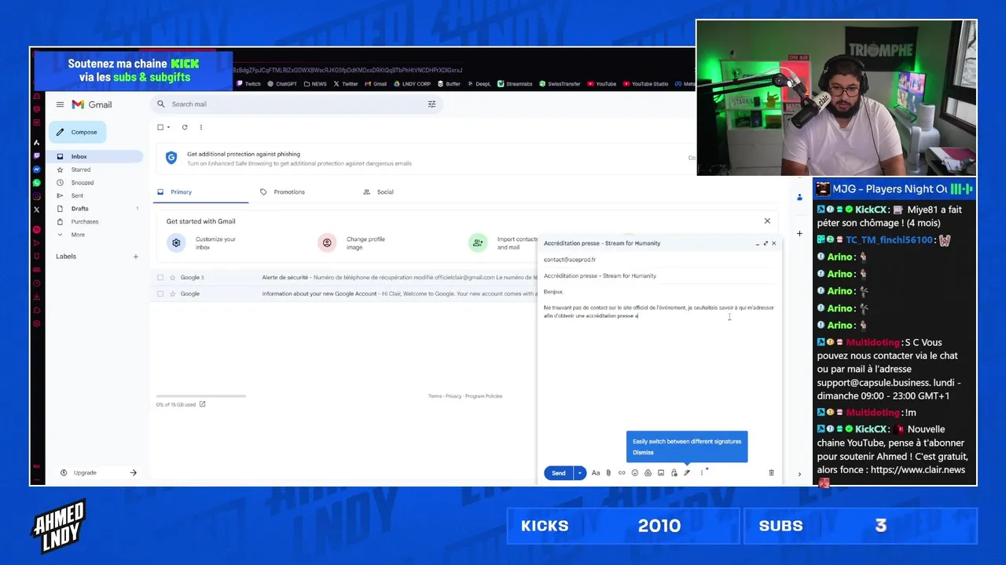The width and height of the screenshot is (1006, 565).
Task: Close the Get started with Gmail card
Action: point(767,221)
